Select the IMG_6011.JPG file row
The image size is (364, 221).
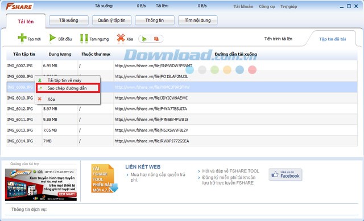tap(182, 120)
